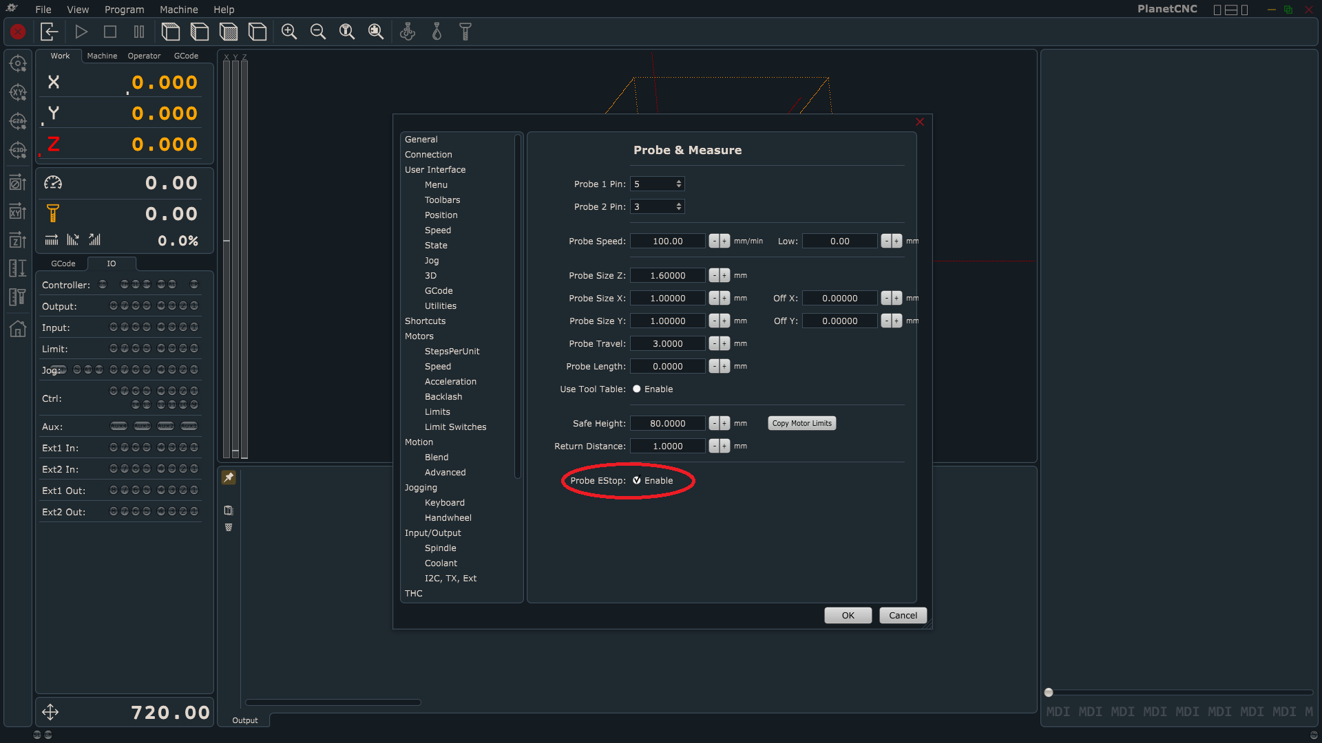Screen dimensions: 1322x743
Task: Open the Machine menu
Action: 178,10
